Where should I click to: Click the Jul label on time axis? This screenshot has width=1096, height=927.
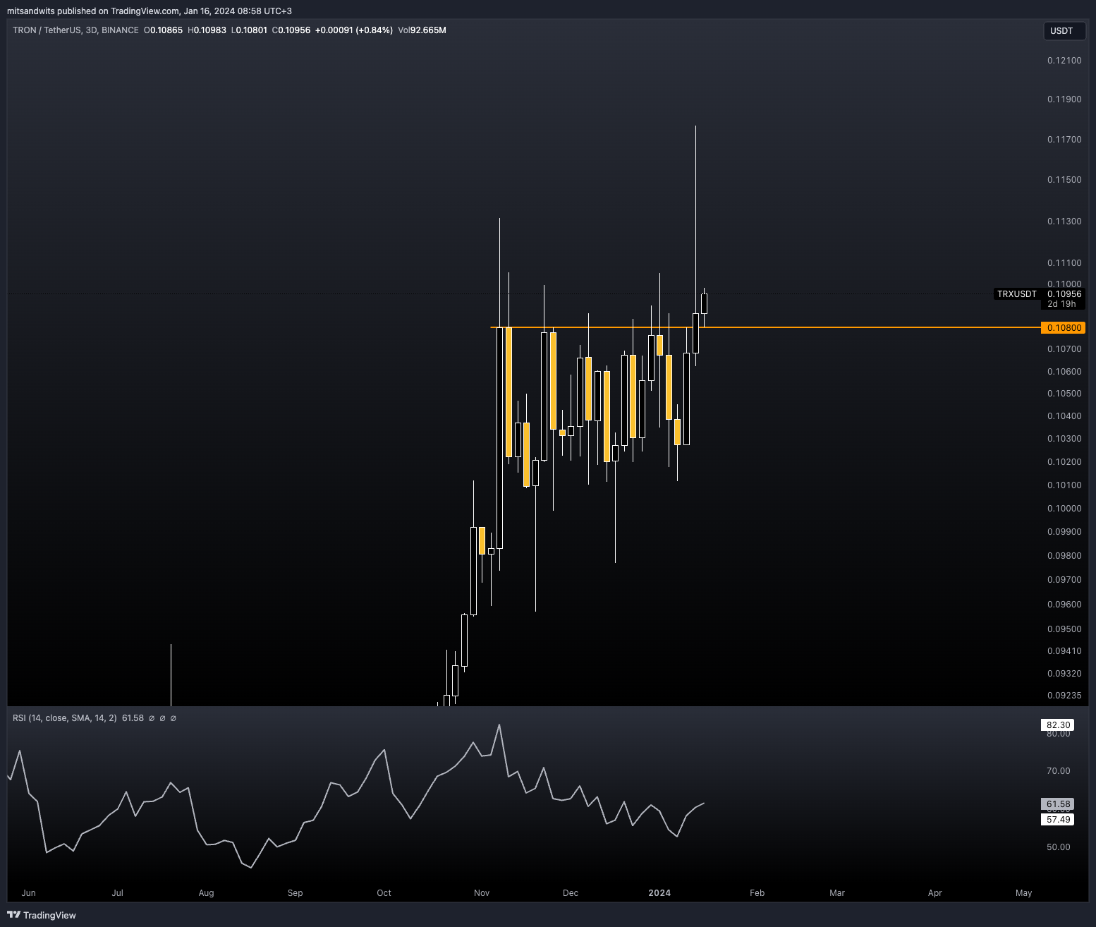(x=118, y=893)
